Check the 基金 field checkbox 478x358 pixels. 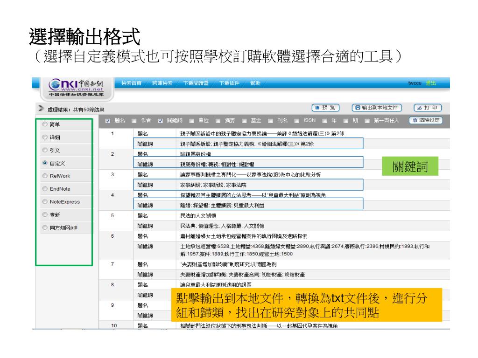click(x=244, y=121)
